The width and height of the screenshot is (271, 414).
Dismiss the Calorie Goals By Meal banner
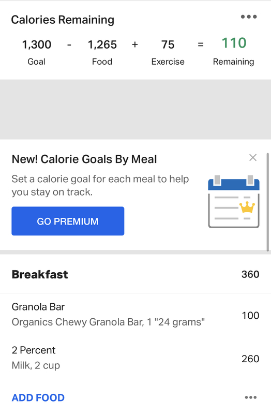coord(253,158)
